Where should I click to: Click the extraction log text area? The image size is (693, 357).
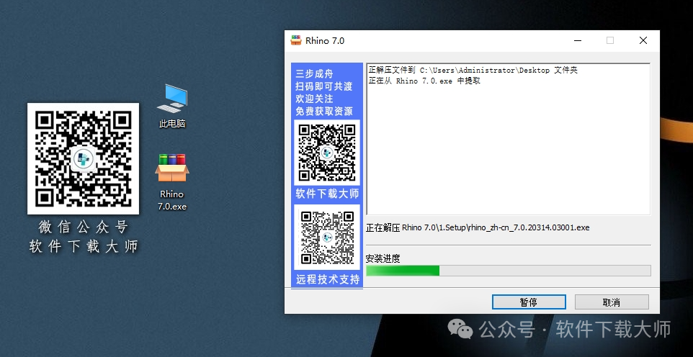(509, 139)
